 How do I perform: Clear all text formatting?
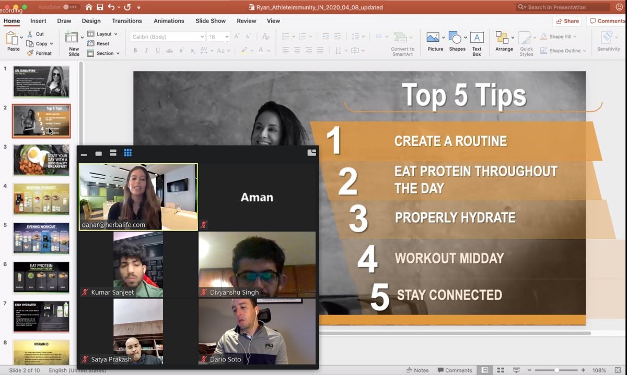point(265,37)
